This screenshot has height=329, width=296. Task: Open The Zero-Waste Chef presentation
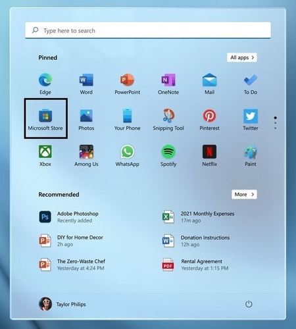[72, 265]
